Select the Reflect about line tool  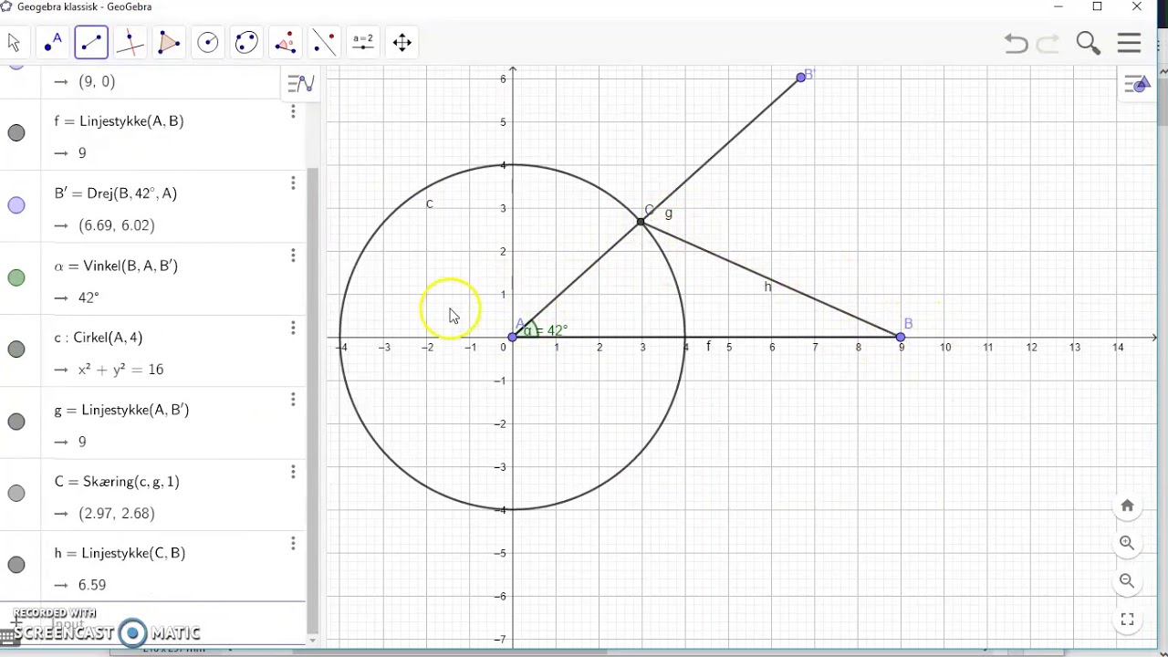(x=324, y=42)
